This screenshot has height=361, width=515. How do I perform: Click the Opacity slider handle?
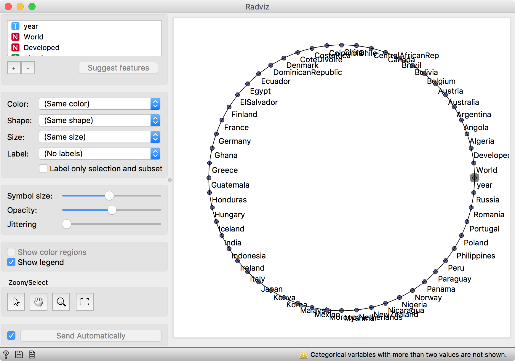[x=112, y=210]
